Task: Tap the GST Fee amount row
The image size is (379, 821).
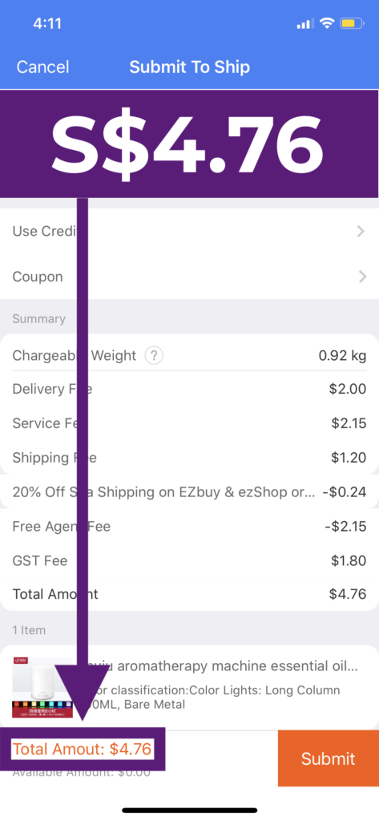Action: [x=189, y=560]
